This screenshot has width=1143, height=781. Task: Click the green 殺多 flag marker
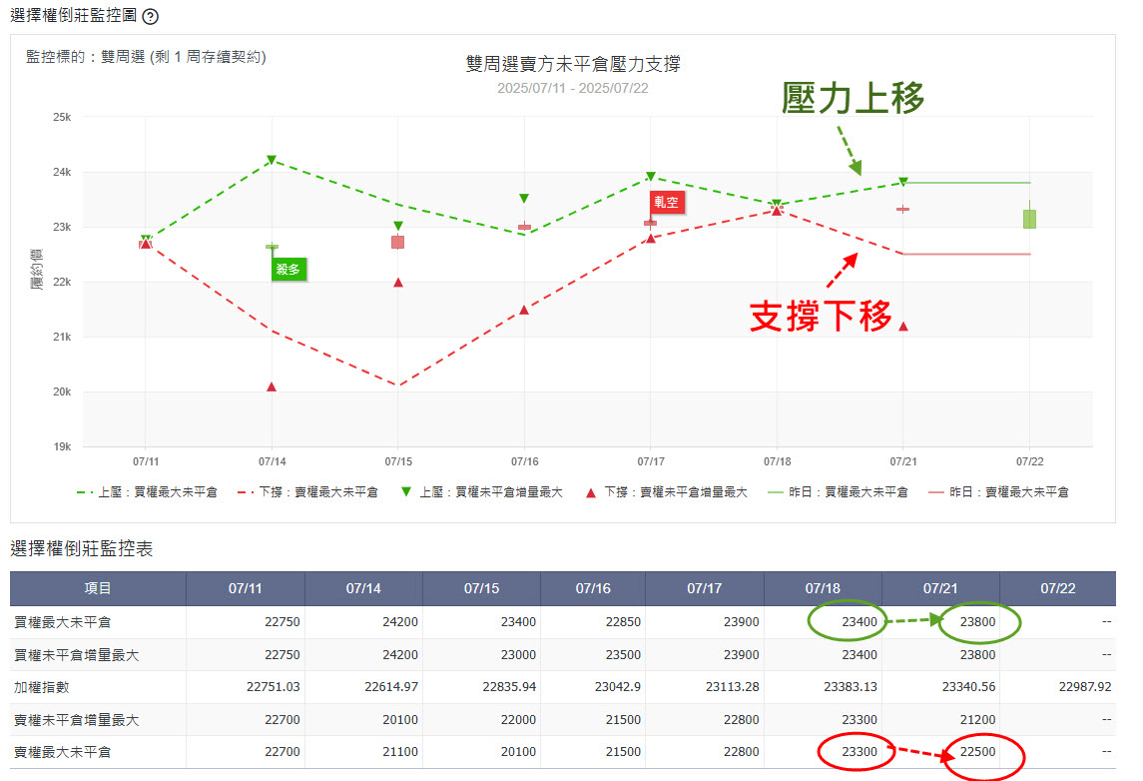tap(287, 269)
